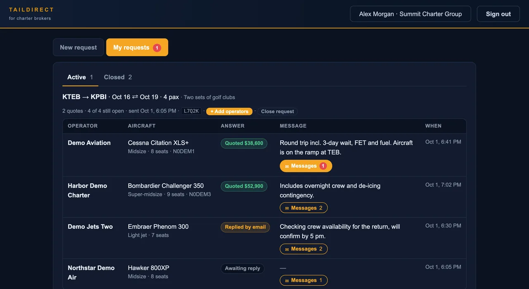
Task: Click the Cessna Citation XLS+ aircraft
Action: [x=158, y=143]
